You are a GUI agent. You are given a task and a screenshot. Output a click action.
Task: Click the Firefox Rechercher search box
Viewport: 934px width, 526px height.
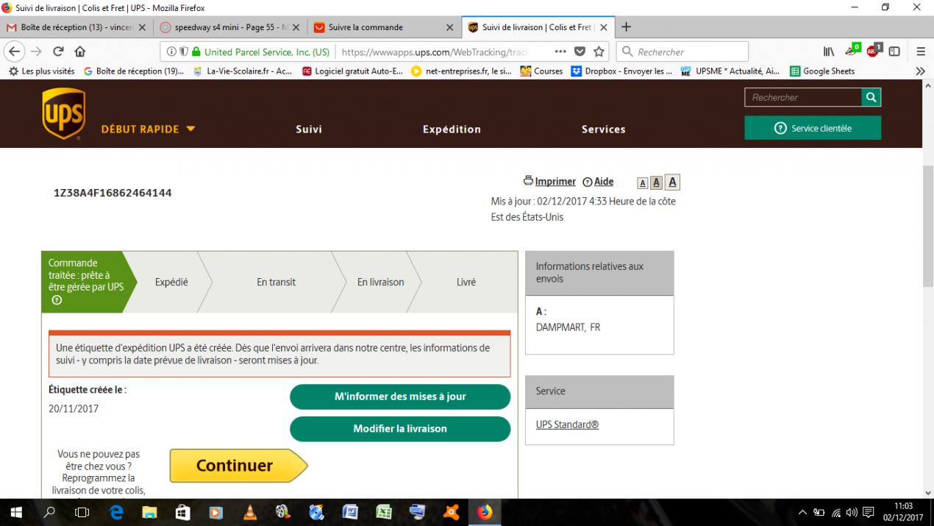point(683,51)
